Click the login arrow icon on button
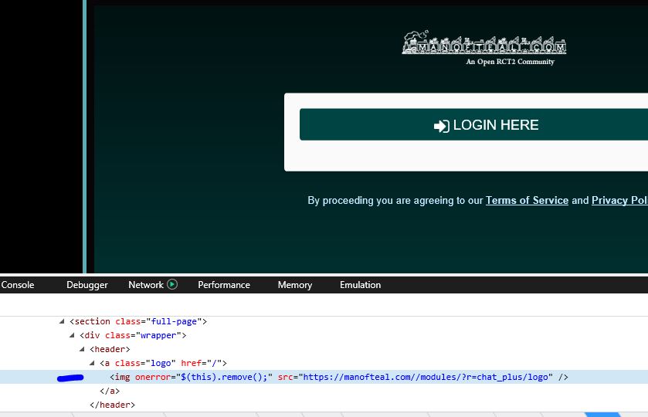The image size is (648, 417). pos(441,126)
